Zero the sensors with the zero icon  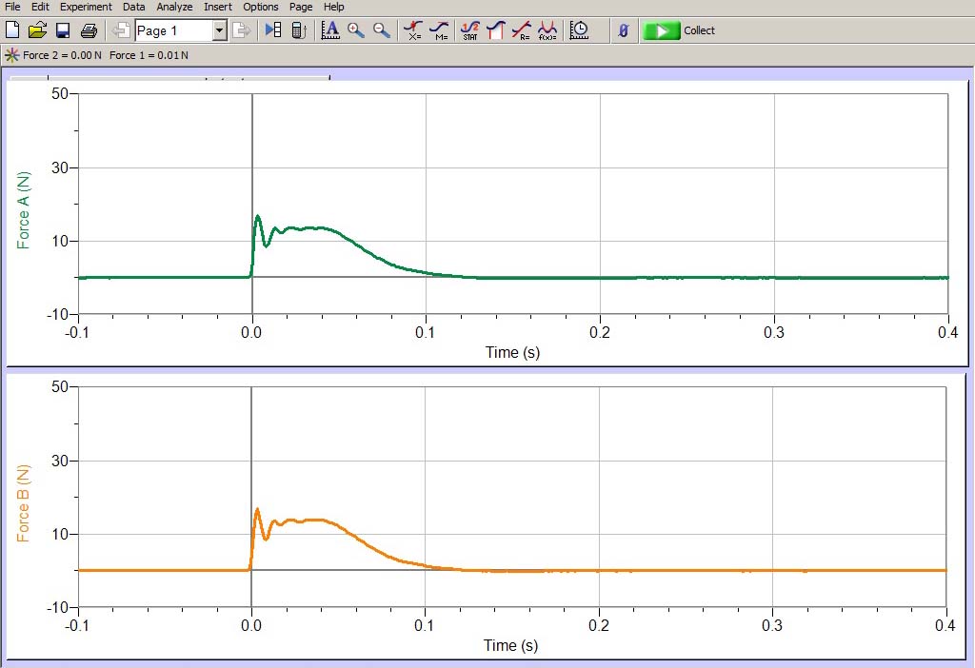click(623, 30)
